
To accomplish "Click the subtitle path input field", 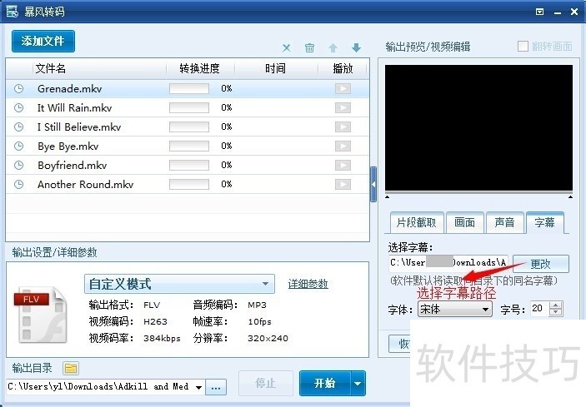I will tap(448, 263).
